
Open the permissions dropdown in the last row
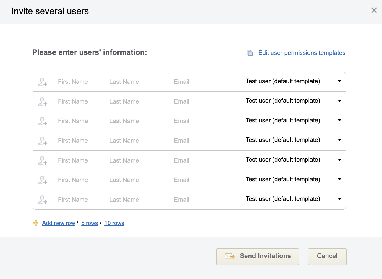point(339,199)
